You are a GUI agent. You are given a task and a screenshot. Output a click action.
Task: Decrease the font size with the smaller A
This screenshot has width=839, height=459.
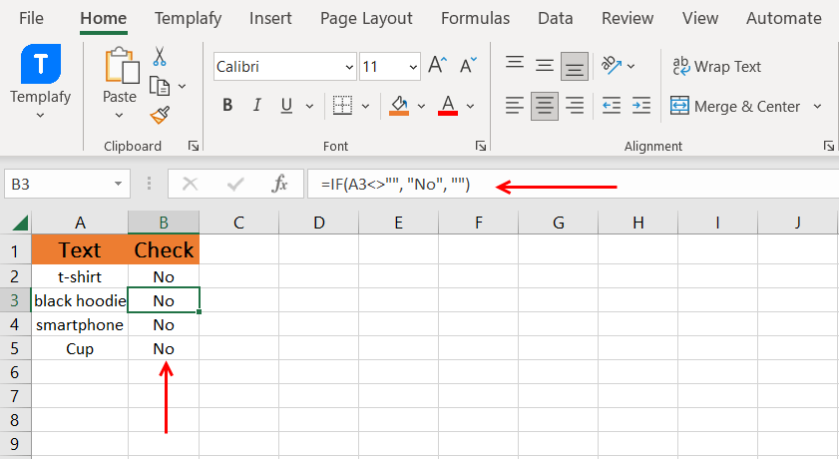(x=468, y=66)
